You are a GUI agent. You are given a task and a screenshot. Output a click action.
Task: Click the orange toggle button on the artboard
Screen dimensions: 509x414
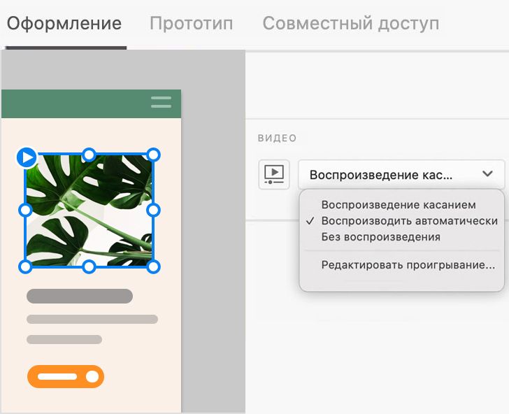pyautogui.click(x=66, y=377)
